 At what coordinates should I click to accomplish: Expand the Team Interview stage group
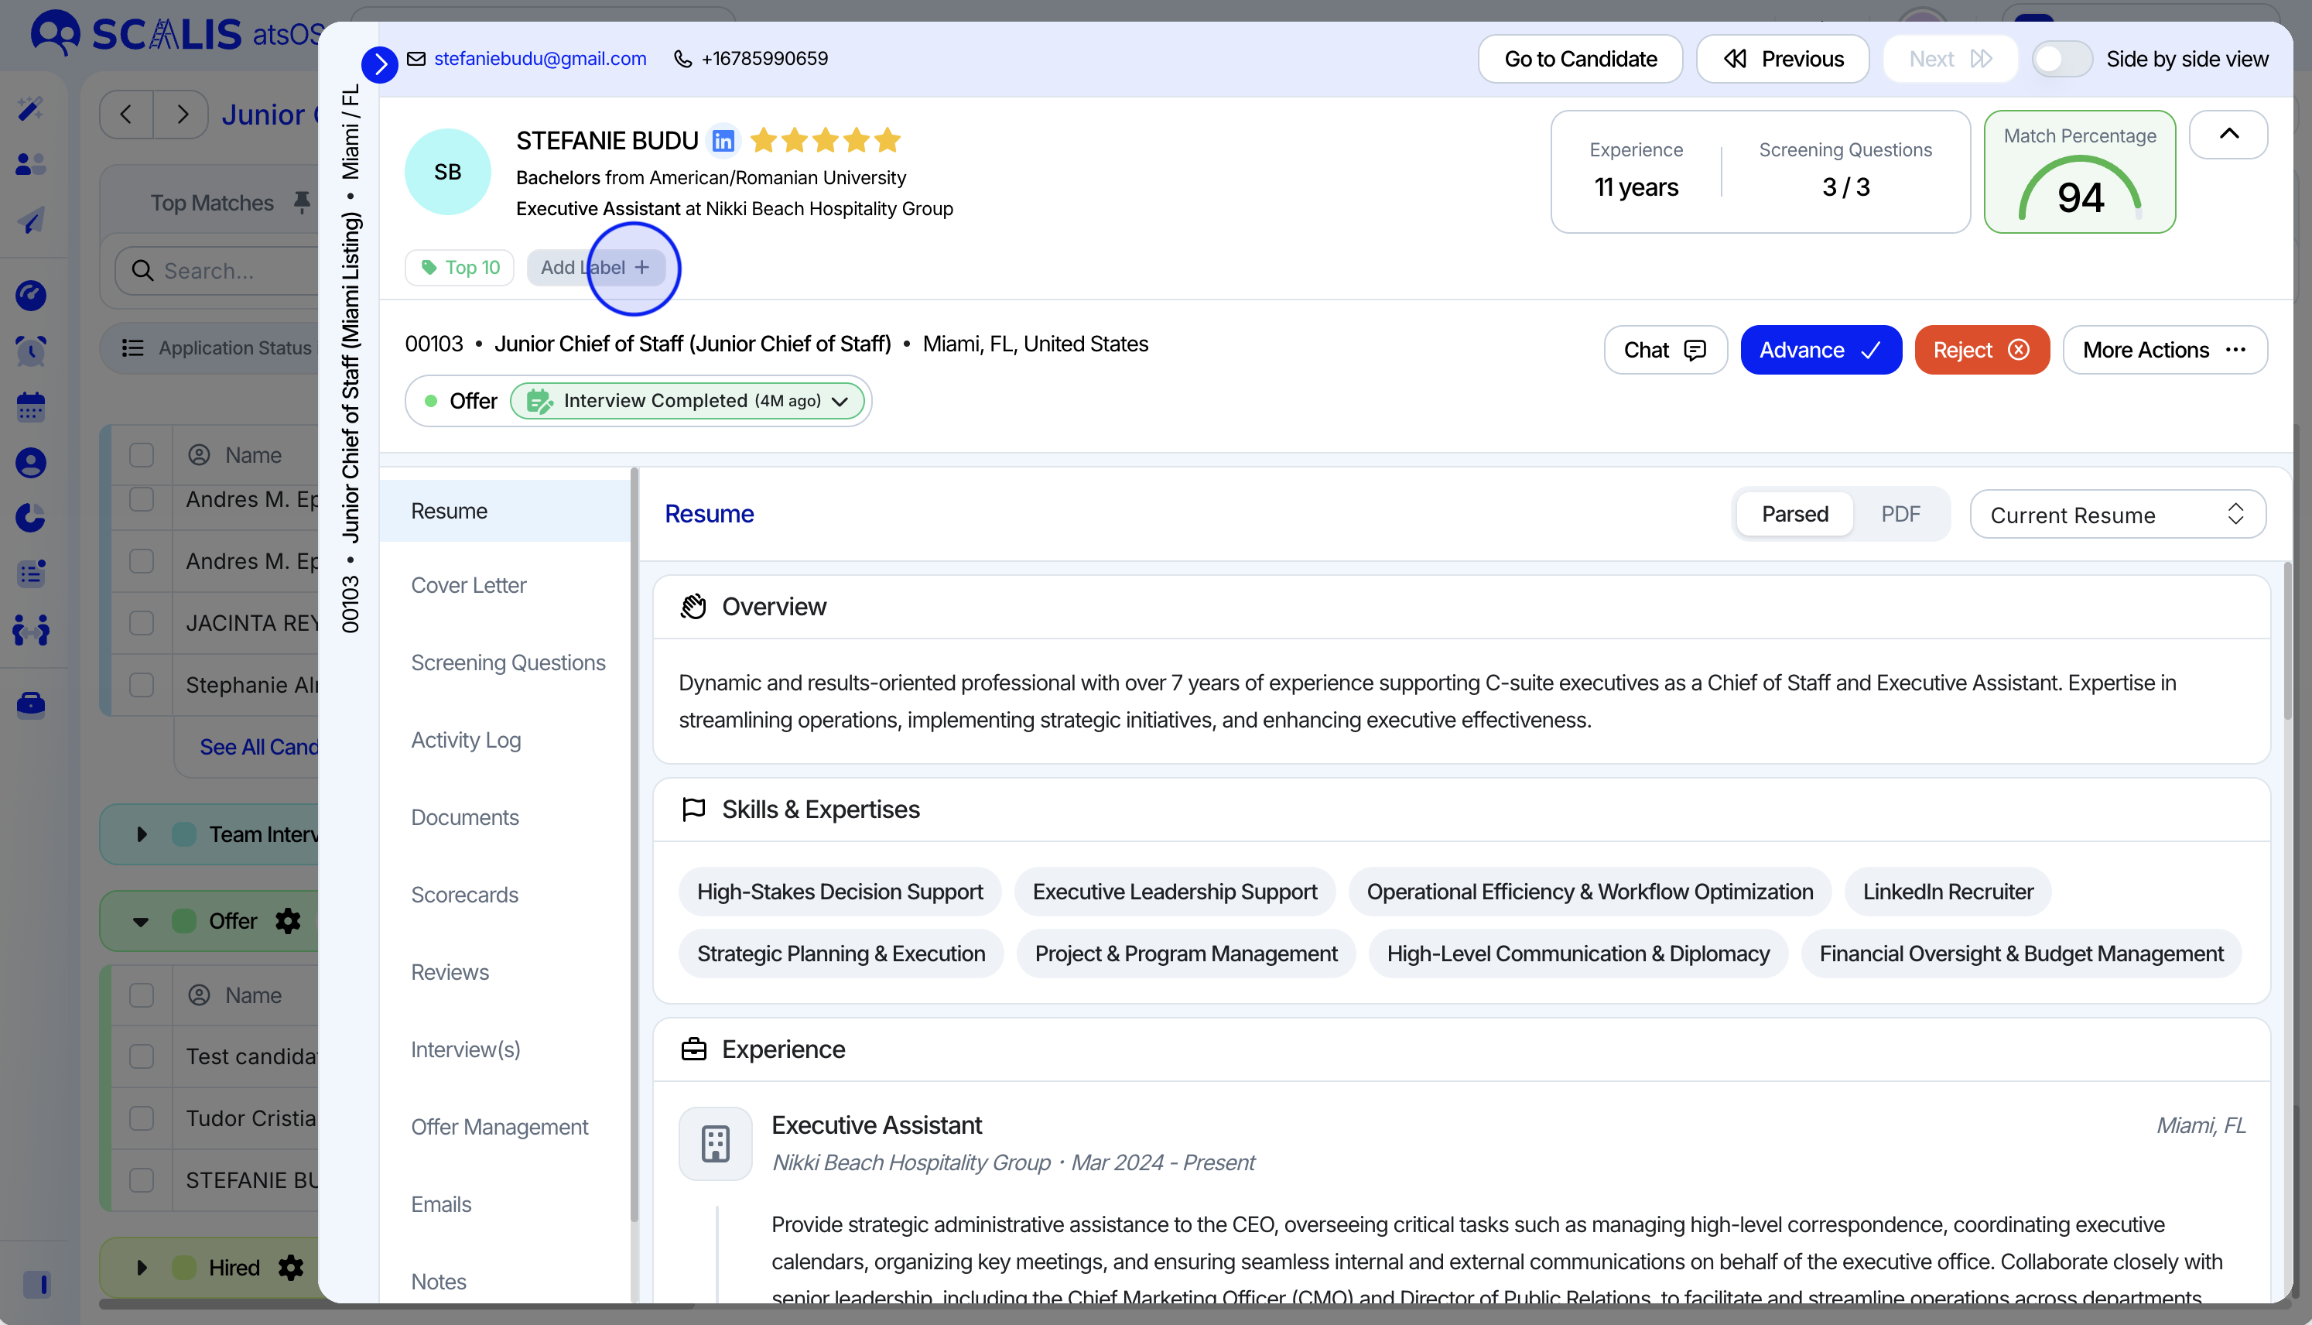click(141, 834)
